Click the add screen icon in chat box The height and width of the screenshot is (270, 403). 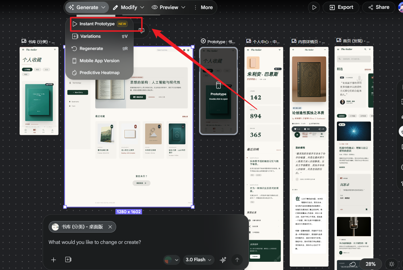tap(68, 259)
